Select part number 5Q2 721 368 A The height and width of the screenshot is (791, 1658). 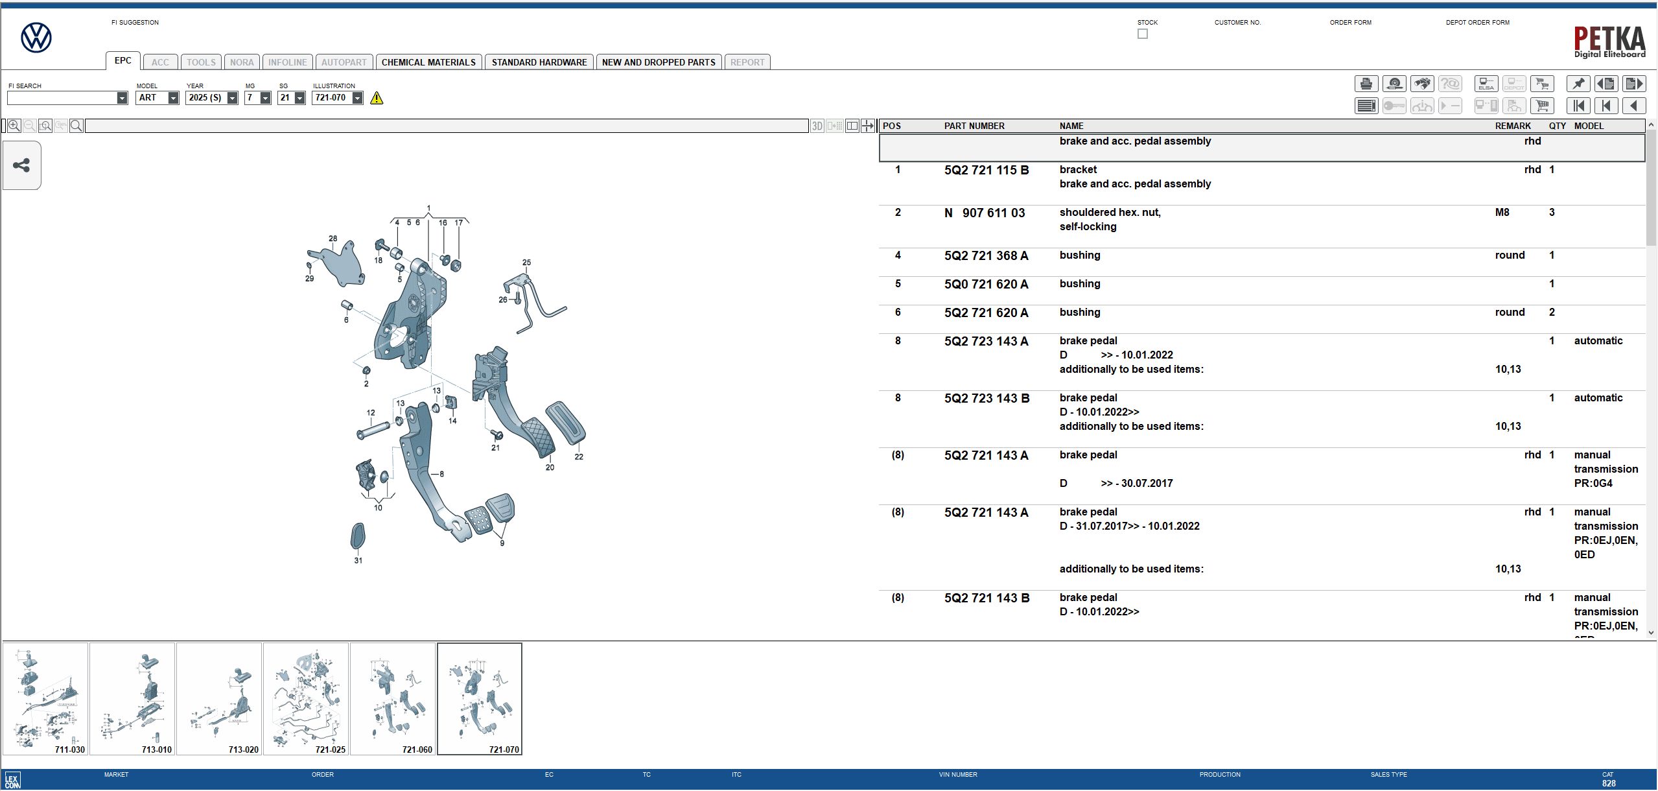point(986,256)
